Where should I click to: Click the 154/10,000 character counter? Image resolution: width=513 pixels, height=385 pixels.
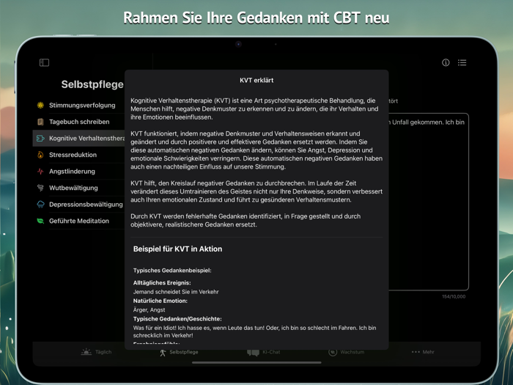454,296
